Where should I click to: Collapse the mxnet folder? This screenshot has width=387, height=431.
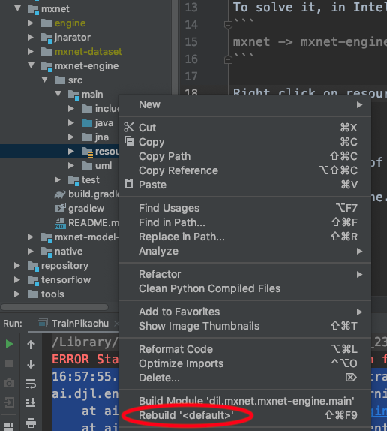(x=18, y=8)
